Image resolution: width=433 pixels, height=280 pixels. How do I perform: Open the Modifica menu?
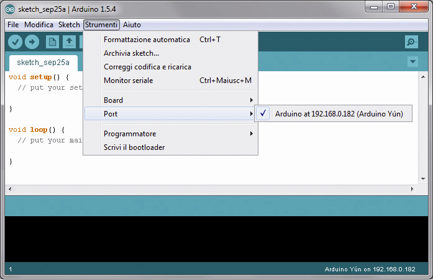(39, 25)
